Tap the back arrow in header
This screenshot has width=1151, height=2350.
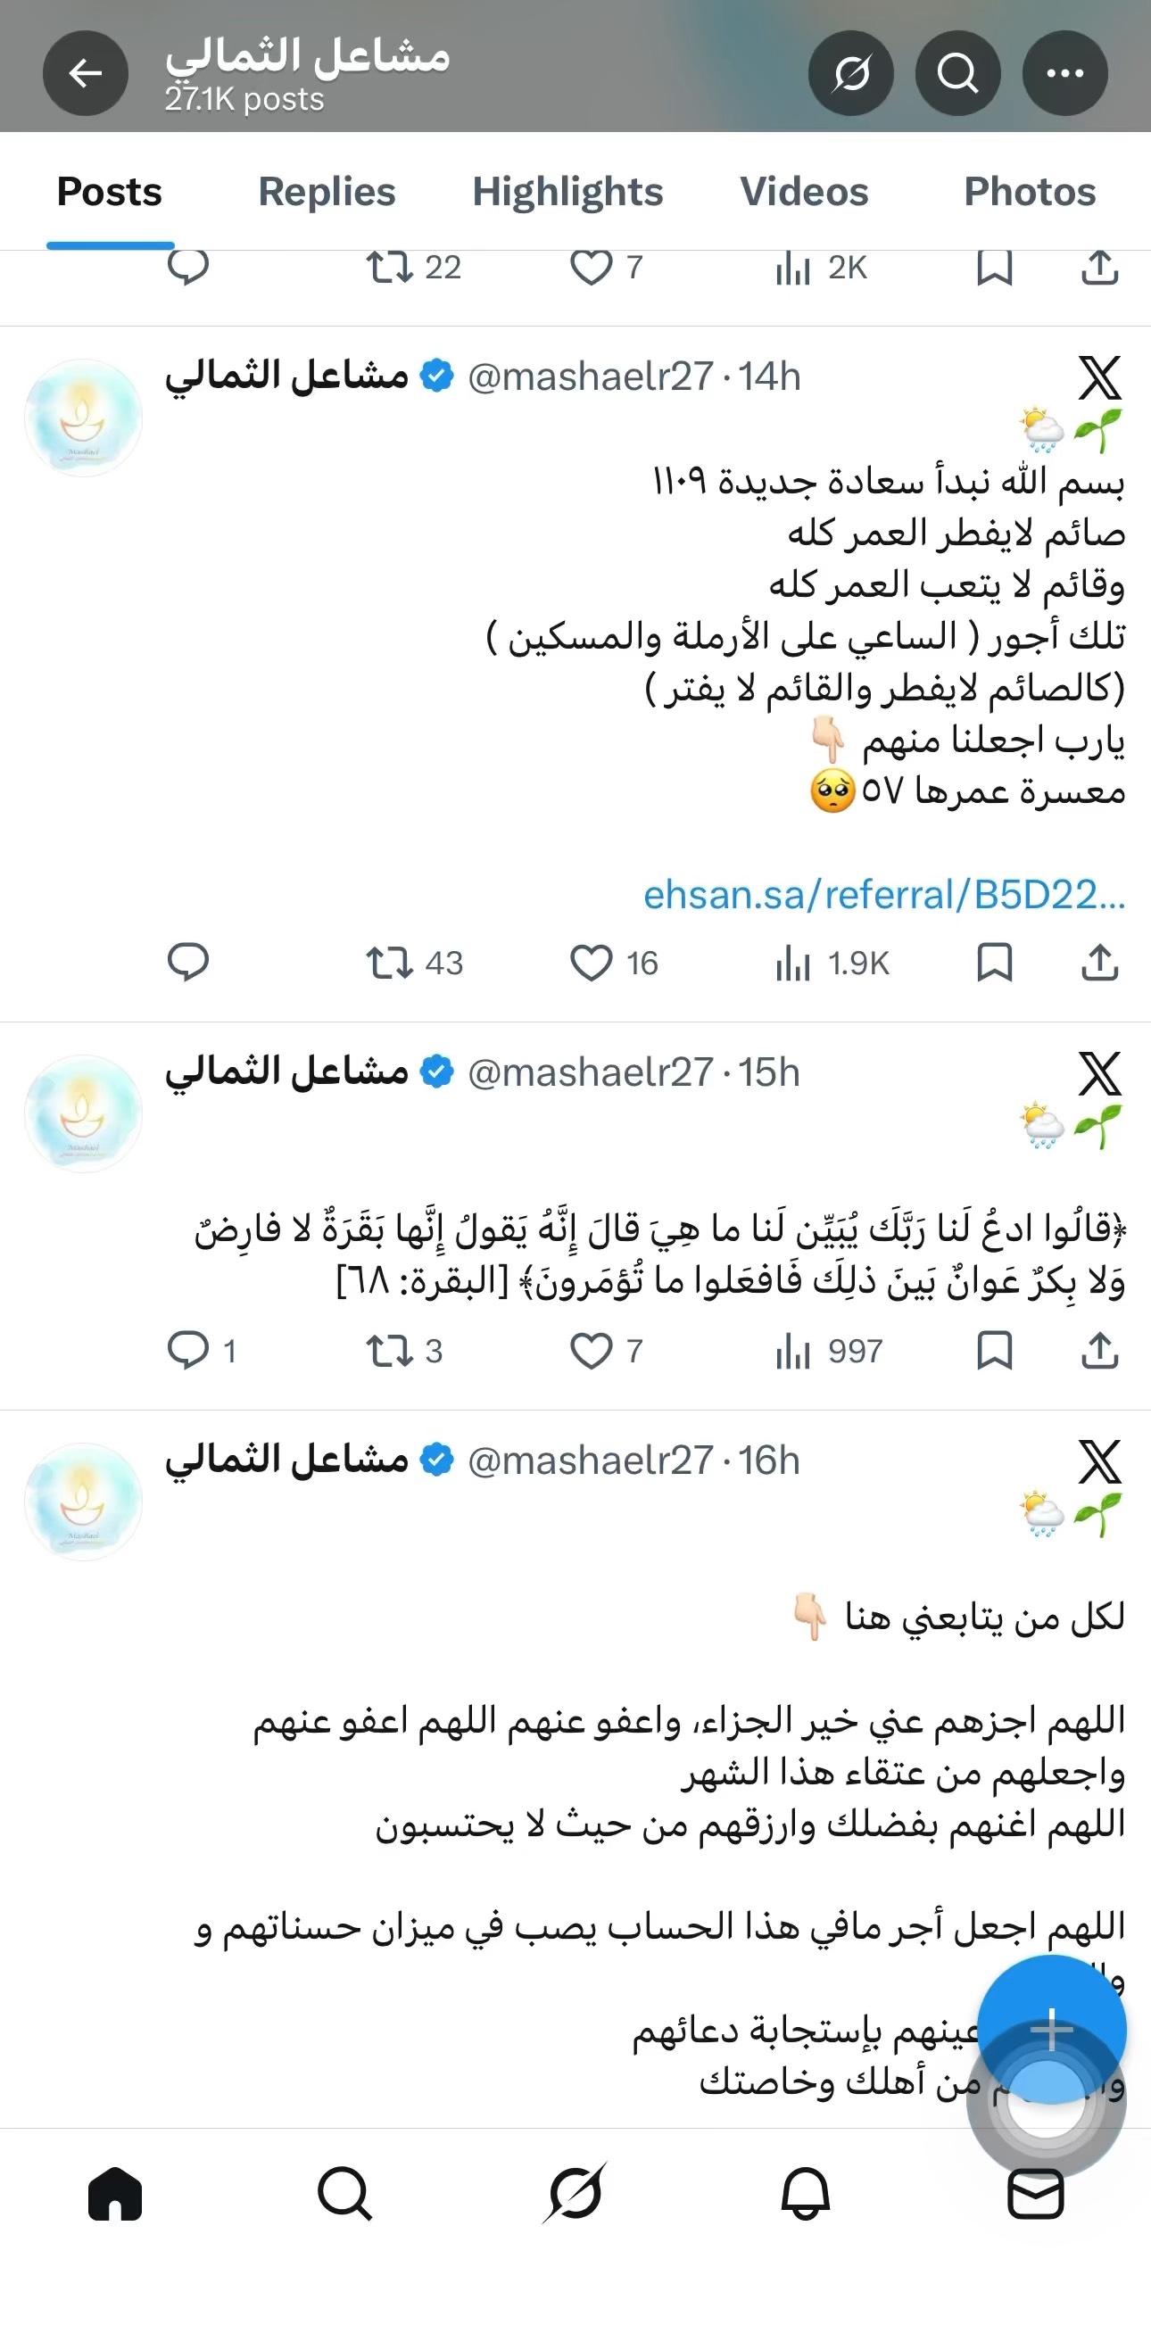coord(86,73)
